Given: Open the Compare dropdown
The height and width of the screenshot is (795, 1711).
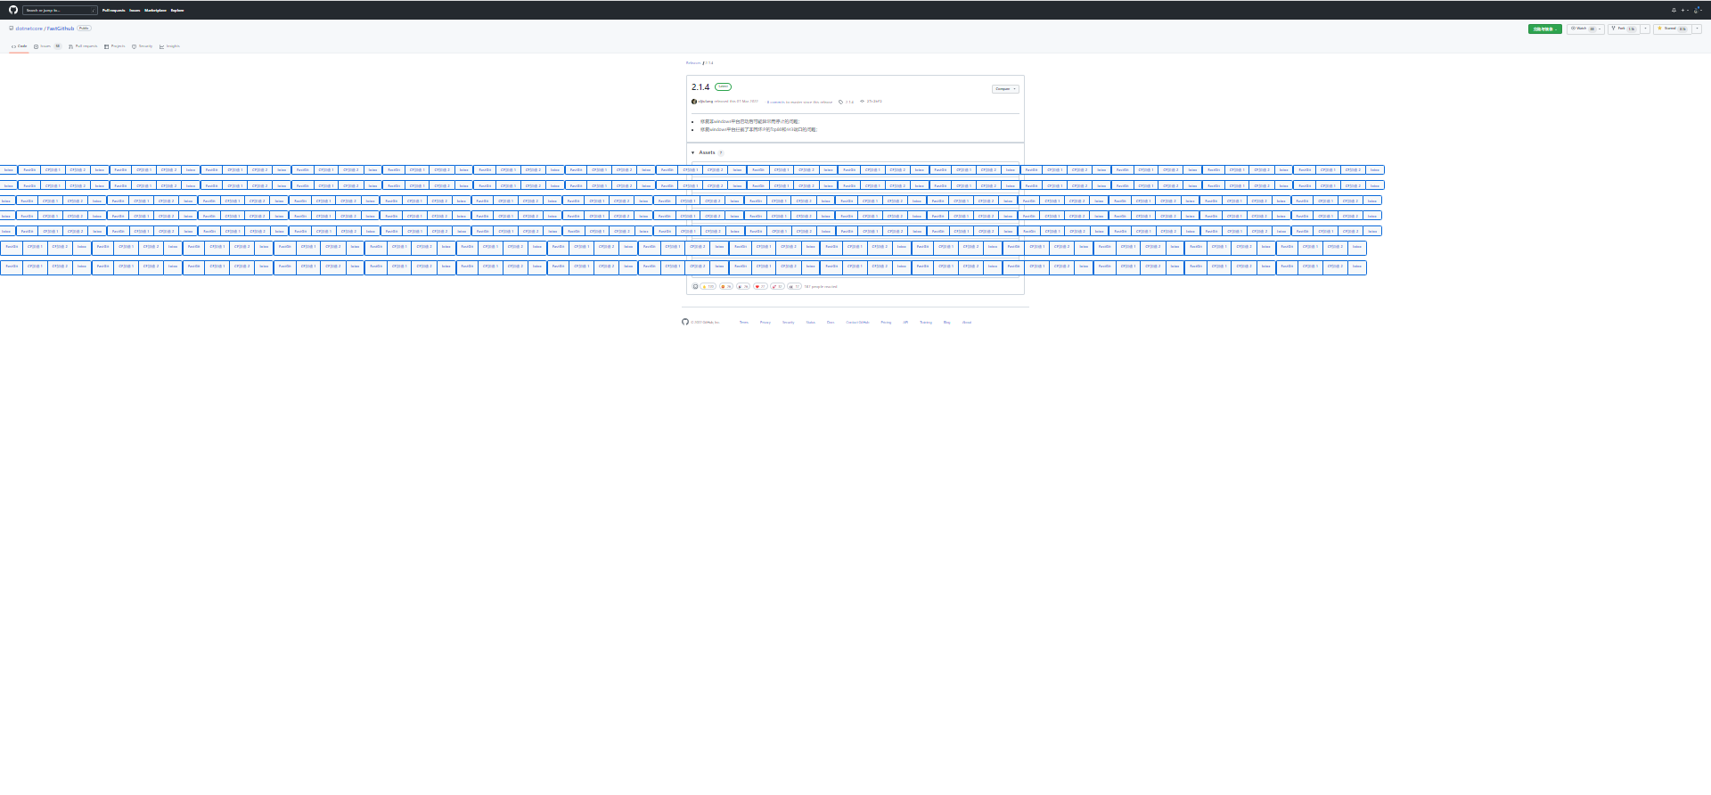Looking at the screenshot, I should coord(1005,89).
